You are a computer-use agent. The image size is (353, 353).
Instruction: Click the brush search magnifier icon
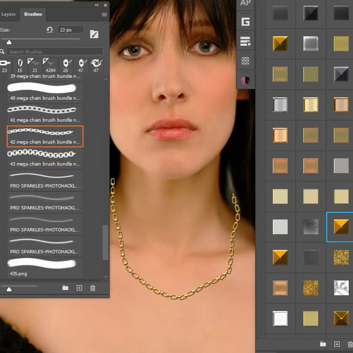[x=2, y=52]
